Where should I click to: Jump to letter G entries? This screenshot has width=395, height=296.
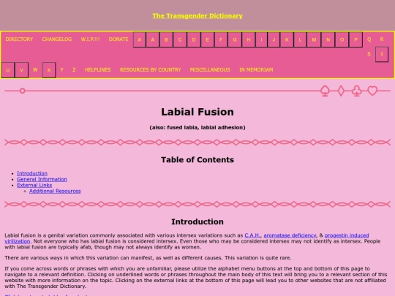[235, 39]
